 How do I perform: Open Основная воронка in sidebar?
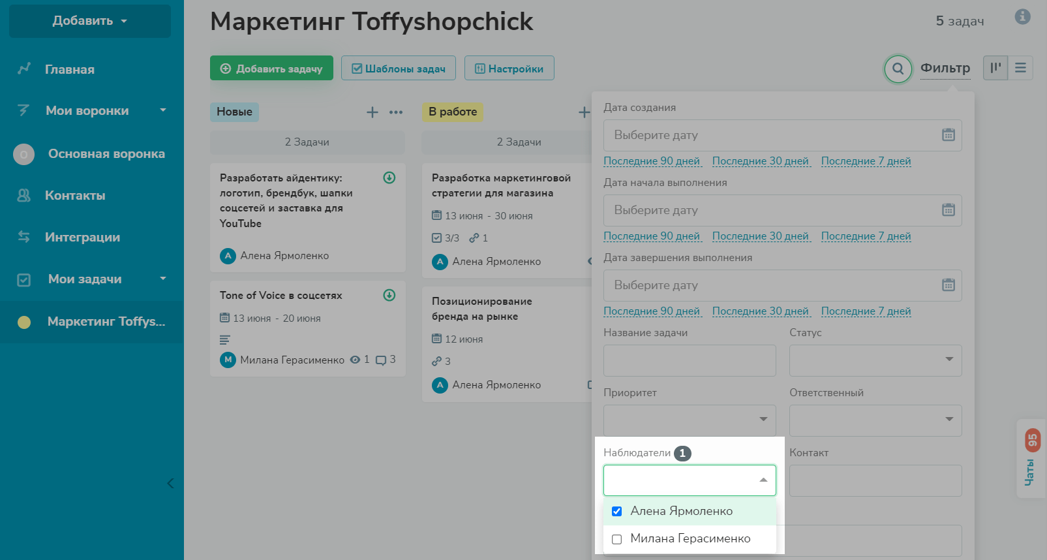106,153
